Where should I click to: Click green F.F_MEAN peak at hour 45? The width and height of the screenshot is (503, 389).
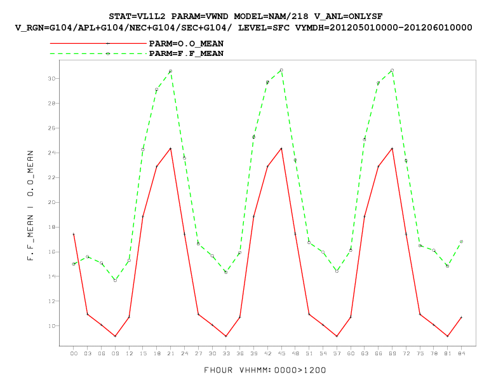coord(281,71)
